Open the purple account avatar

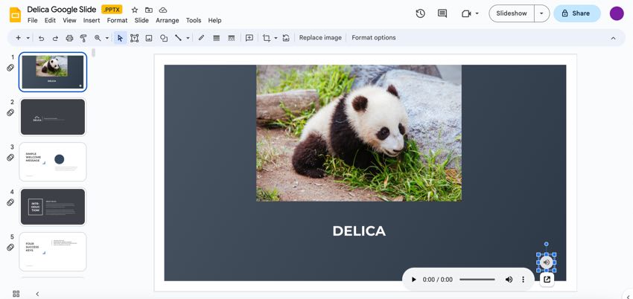(x=617, y=13)
